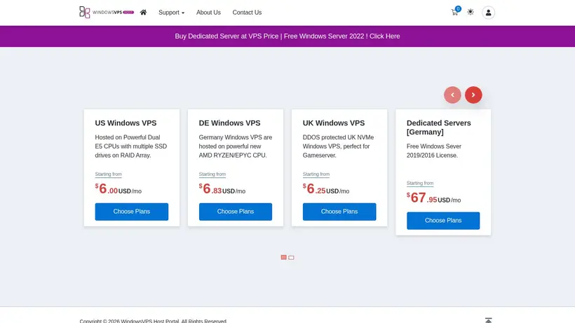Select the first carousel page indicator

tap(283, 257)
